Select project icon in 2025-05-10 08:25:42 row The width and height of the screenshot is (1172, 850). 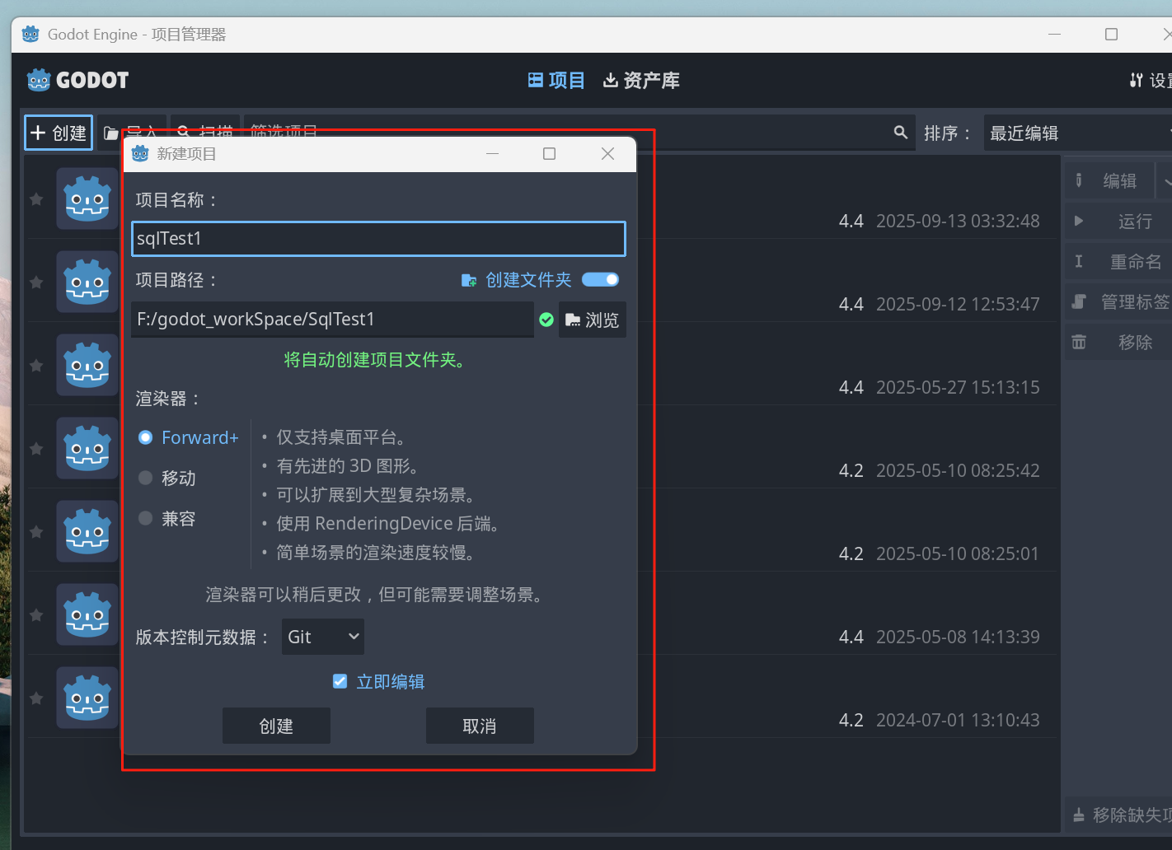pos(87,448)
